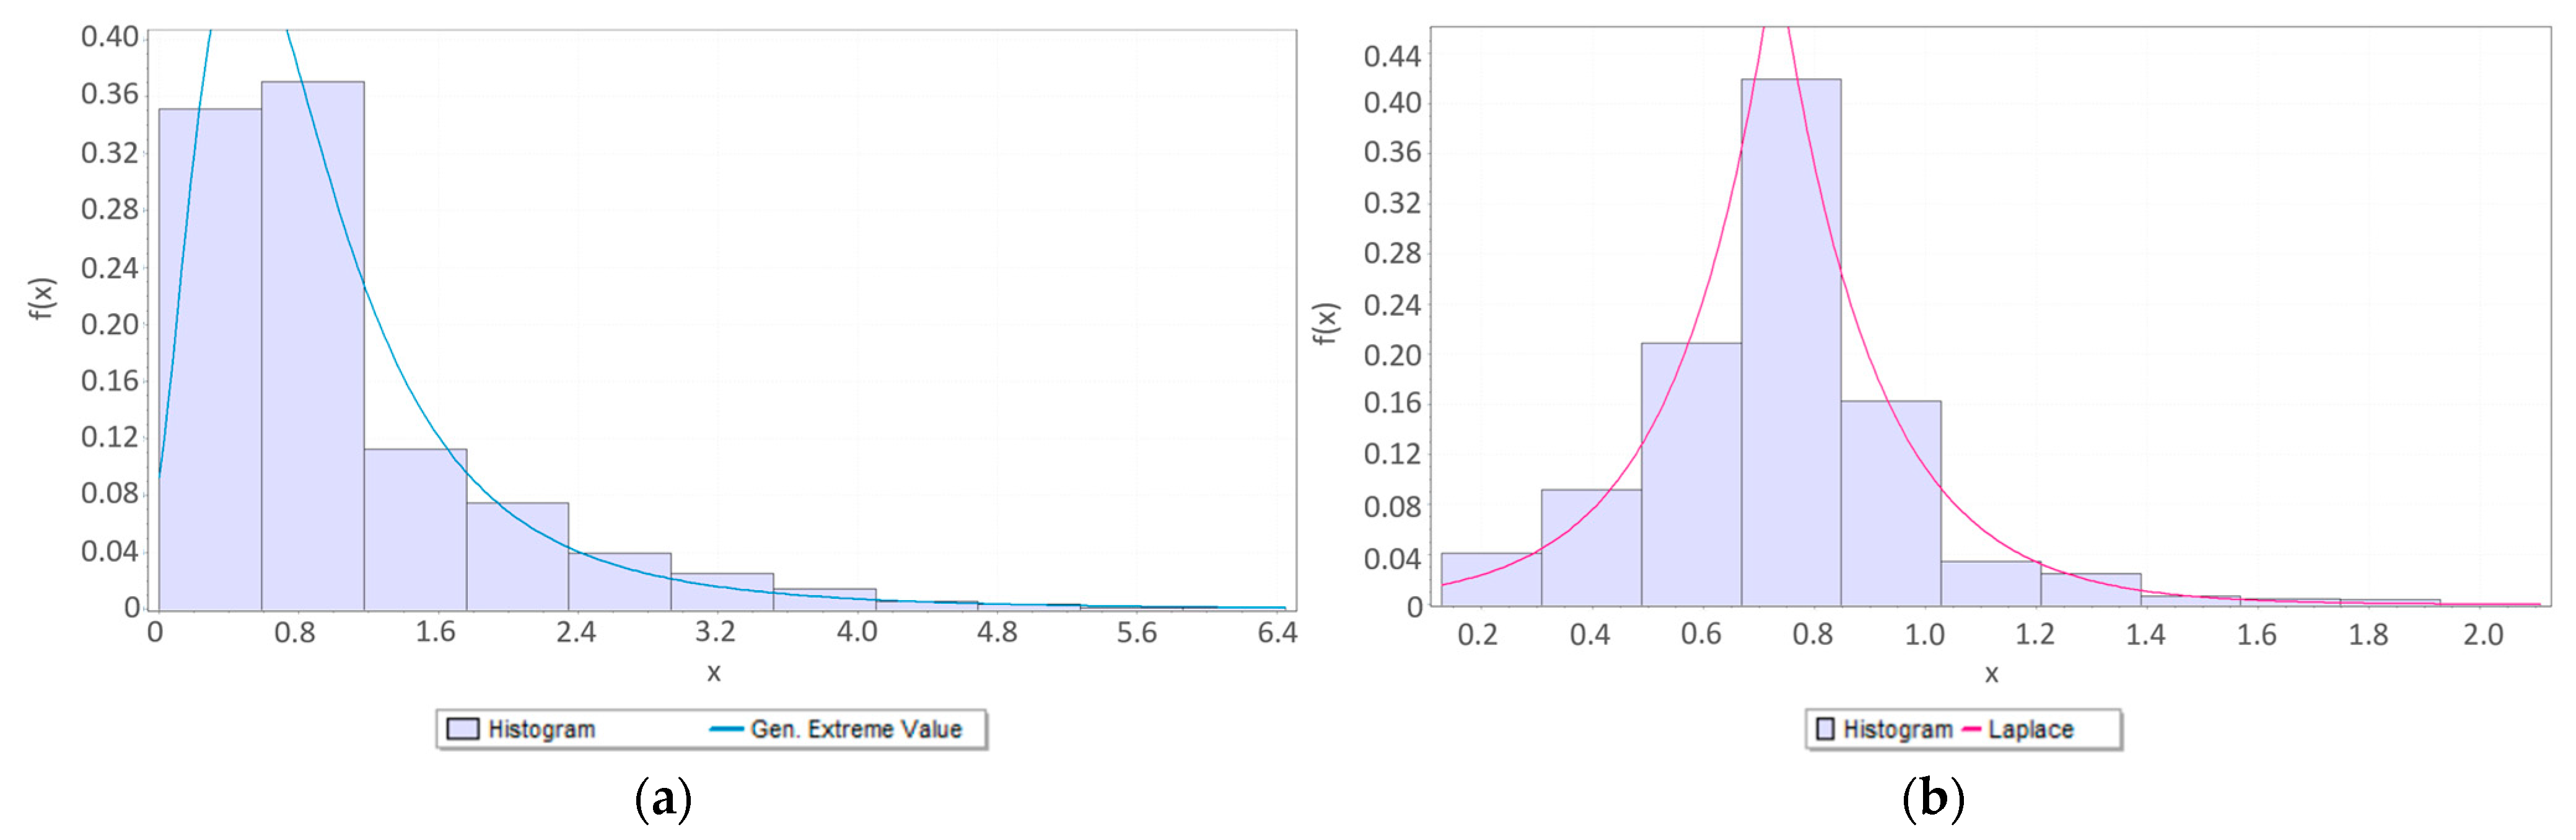Screen dimensions: 2576x840
Task: Click the x axis title under left chart
Action: [x=713, y=673]
